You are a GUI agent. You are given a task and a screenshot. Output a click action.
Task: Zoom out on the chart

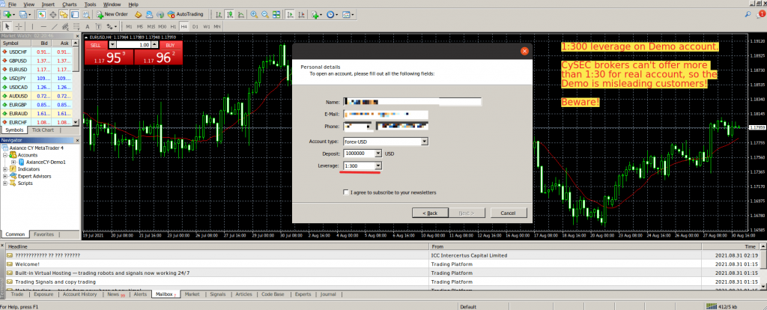pyautogui.click(x=265, y=14)
